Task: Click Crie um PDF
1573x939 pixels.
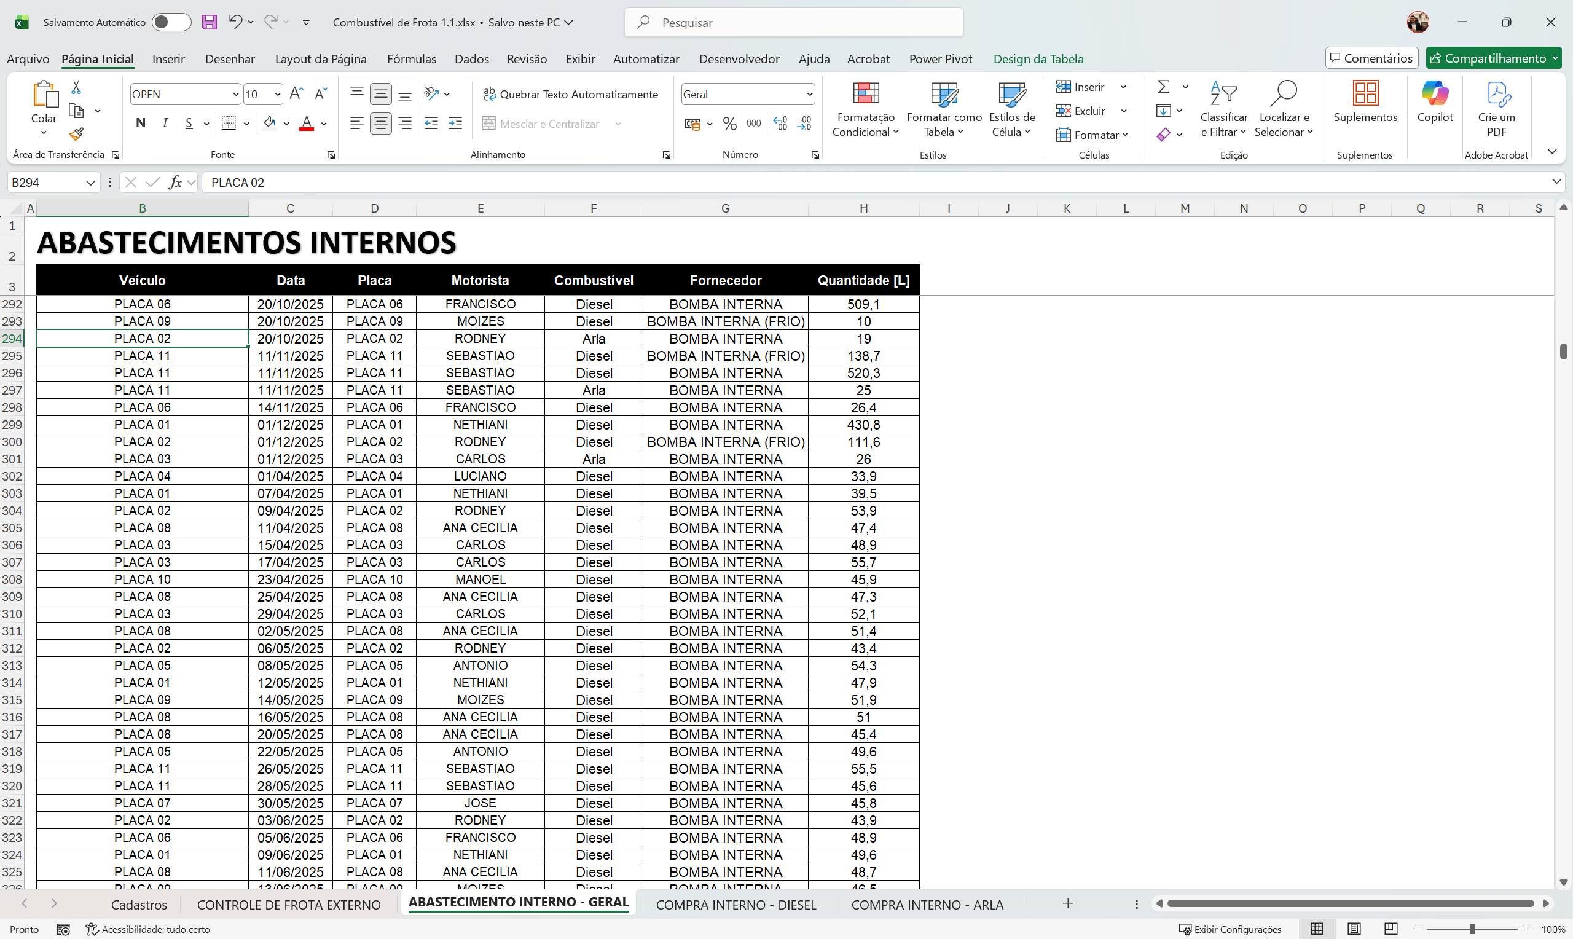Action: (x=1496, y=108)
